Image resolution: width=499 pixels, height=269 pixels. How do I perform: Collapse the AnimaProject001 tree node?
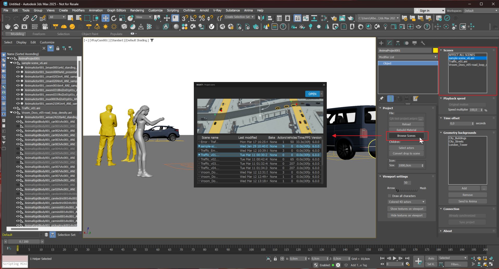(x=8, y=59)
